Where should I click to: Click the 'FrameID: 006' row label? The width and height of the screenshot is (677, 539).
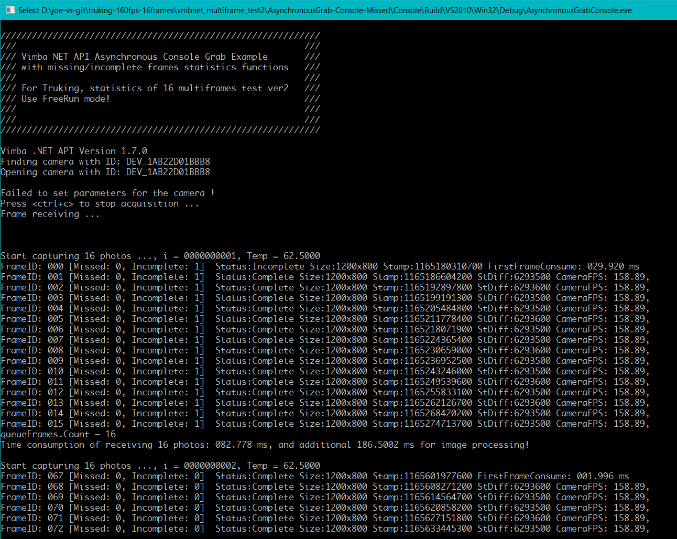[x=32, y=329]
